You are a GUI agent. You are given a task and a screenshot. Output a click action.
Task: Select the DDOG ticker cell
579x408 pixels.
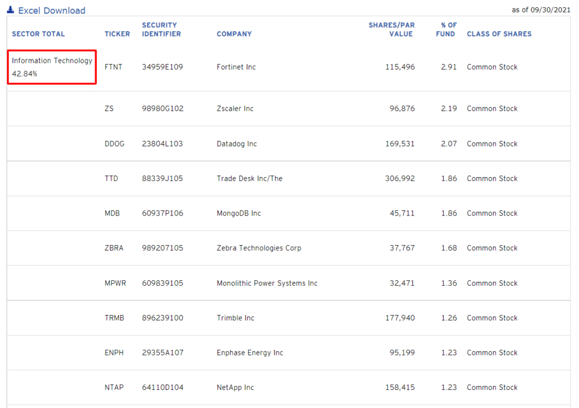pyautogui.click(x=114, y=144)
